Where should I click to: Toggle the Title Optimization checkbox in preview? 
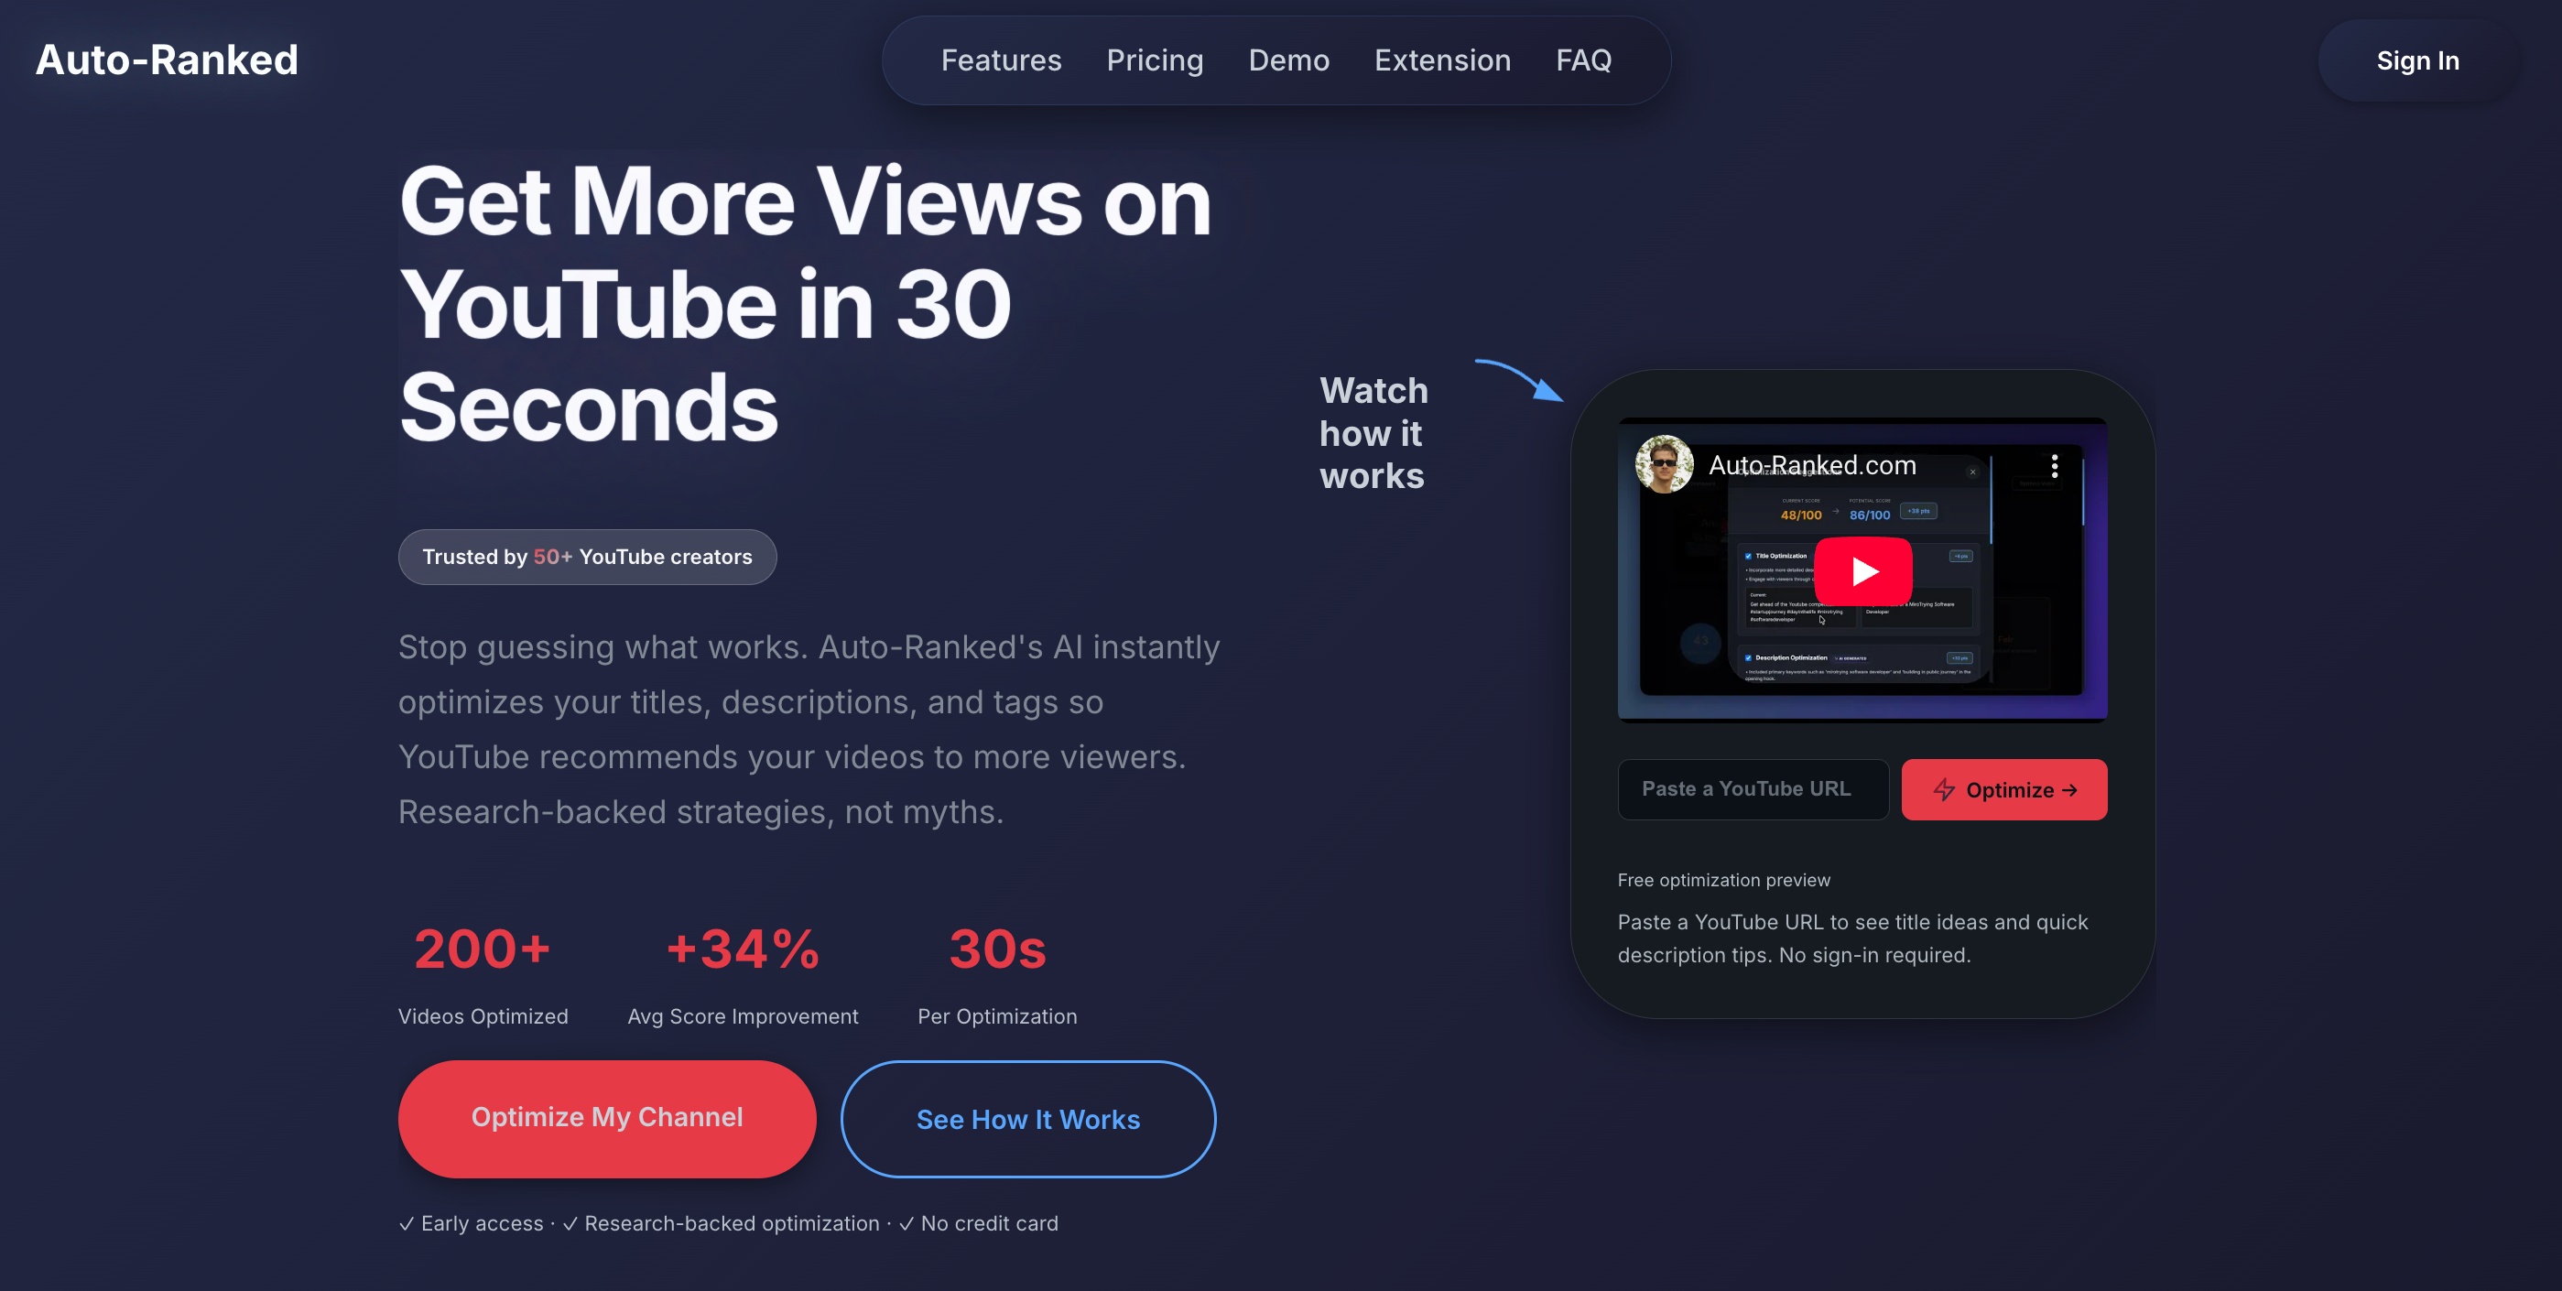(1747, 556)
